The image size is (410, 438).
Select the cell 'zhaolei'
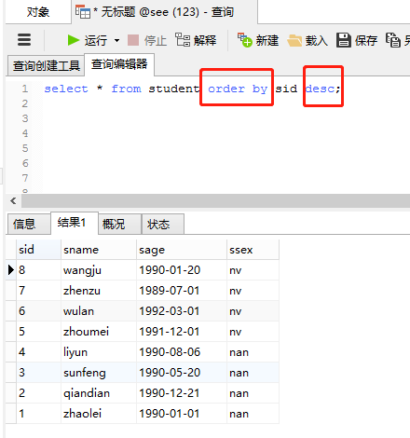tap(99, 414)
